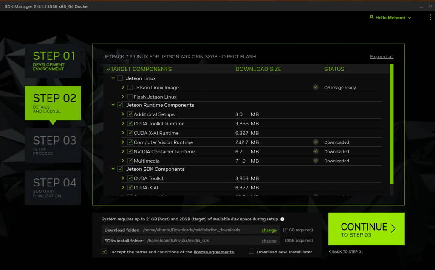The width and height of the screenshot is (435, 270).
Task: Click the download folder path field
Action: point(192,230)
